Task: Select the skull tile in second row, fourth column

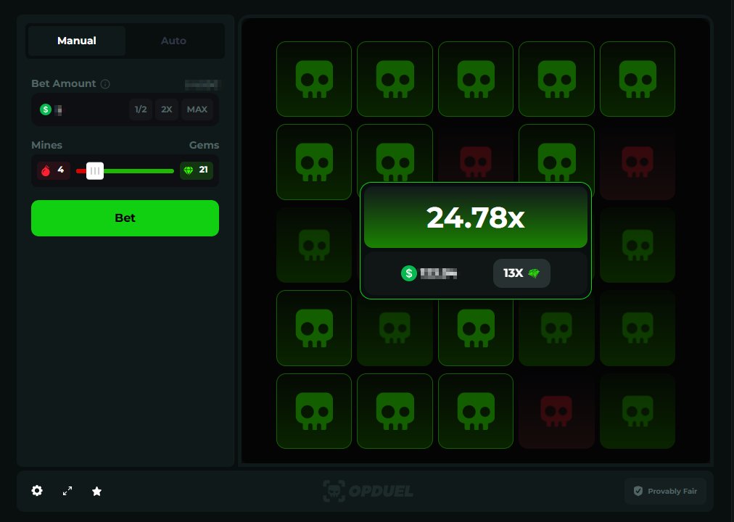Action: tap(556, 154)
